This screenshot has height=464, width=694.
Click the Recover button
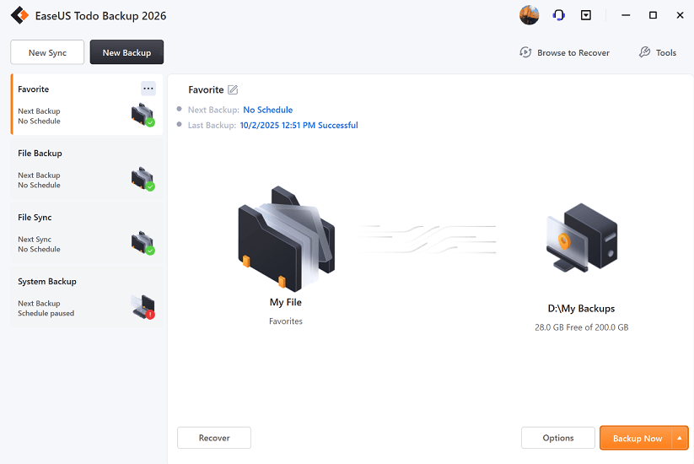pos(214,438)
